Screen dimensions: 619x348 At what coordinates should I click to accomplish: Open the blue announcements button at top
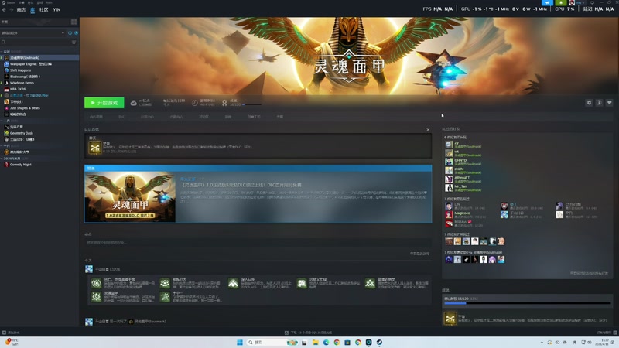tap(547, 3)
